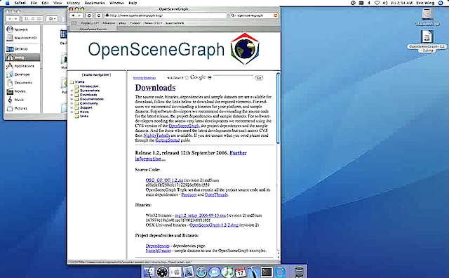Open the Bookmarks menu
Image resolution: width=449 pixels, height=278 pixels.
[x=95, y=3]
